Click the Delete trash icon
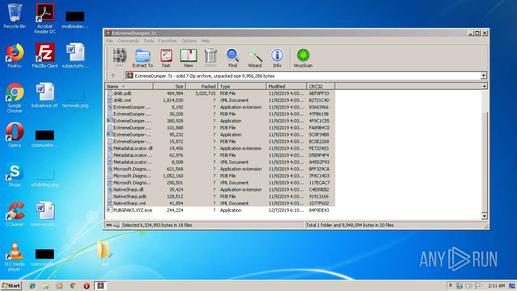Image resolution: width=517 pixels, height=291 pixels. tap(210, 58)
